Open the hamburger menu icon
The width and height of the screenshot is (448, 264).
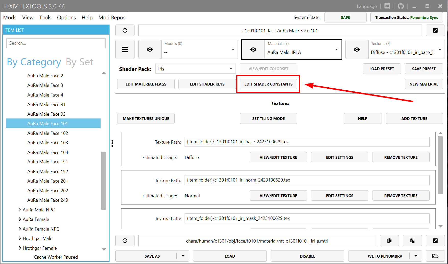coord(125,50)
